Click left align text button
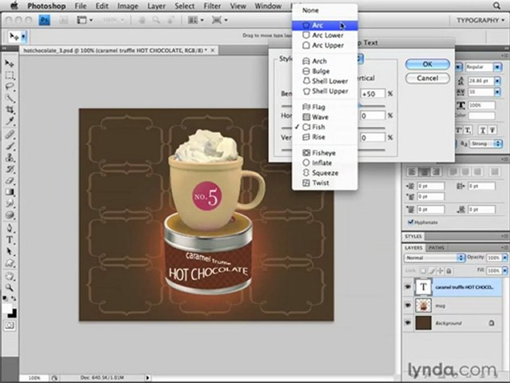 pos(412,171)
